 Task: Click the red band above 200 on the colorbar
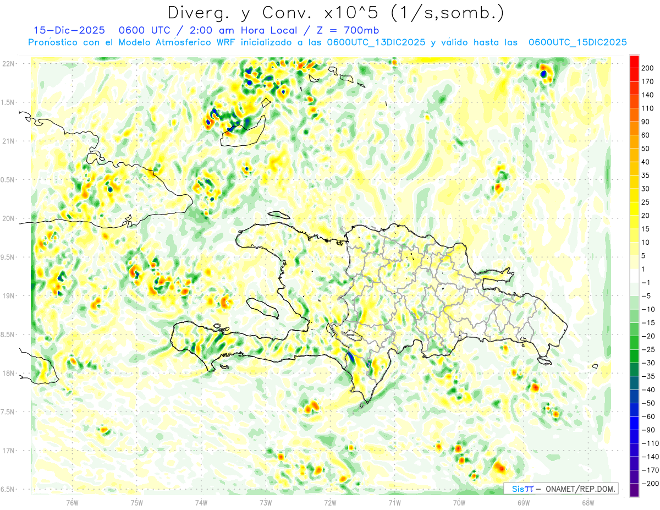click(634, 62)
